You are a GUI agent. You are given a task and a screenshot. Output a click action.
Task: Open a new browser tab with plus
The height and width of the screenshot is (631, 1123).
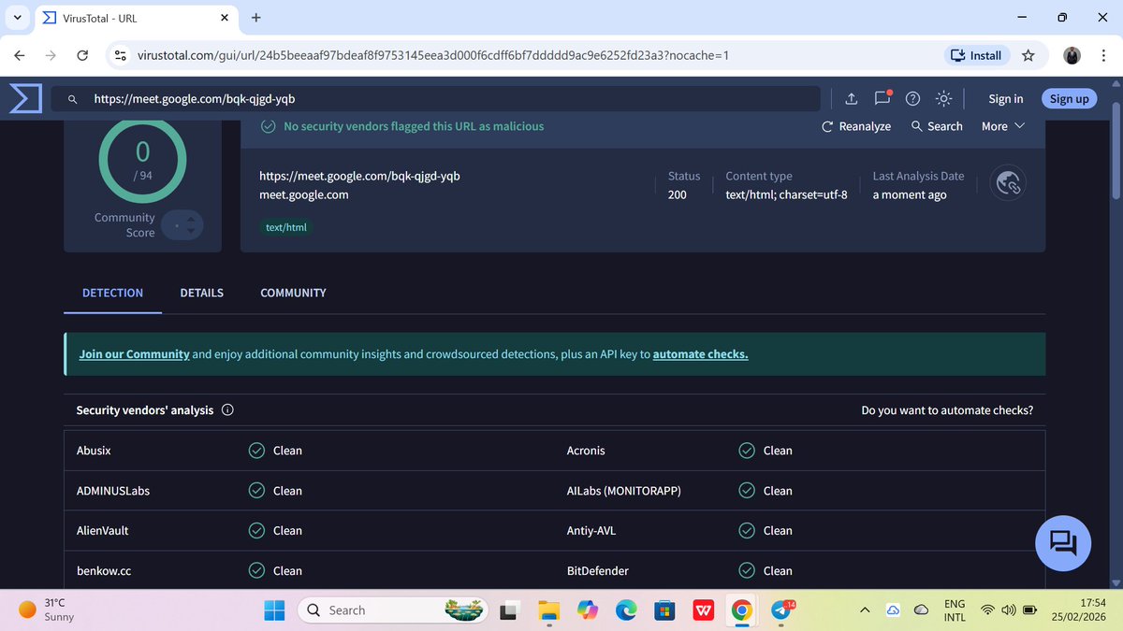[x=256, y=18]
